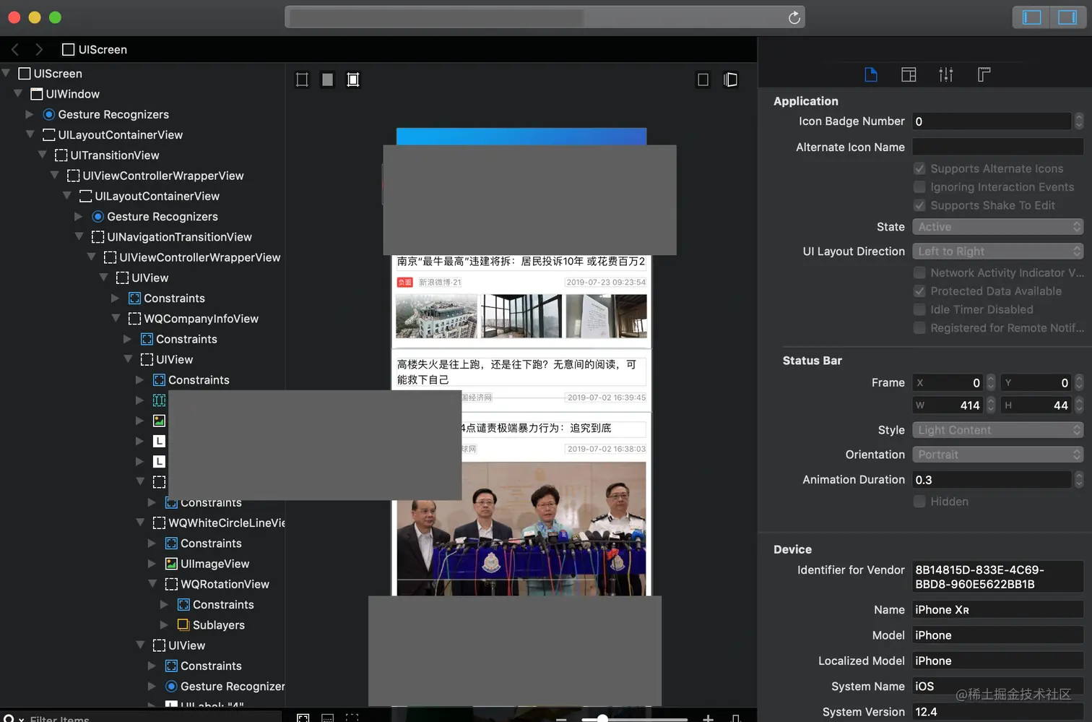Select the WQWhiteCircleLineView tree row

pyautogui.click(x=142, y=523)
